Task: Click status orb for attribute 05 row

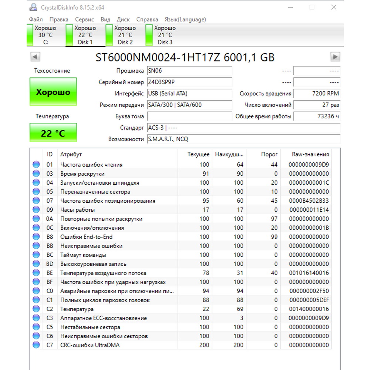Action: (36, 191)
